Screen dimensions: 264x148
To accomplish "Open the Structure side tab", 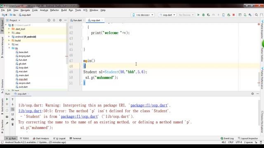I will [2, 86].
